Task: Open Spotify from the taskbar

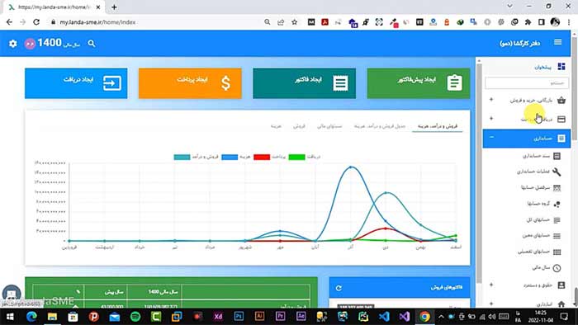Action: [x=135, y=317]
